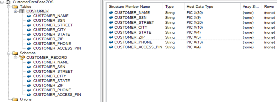Click the PIC X(9) host data type
The height and width of the screenshot is (102, 277).
pos(194,18)
